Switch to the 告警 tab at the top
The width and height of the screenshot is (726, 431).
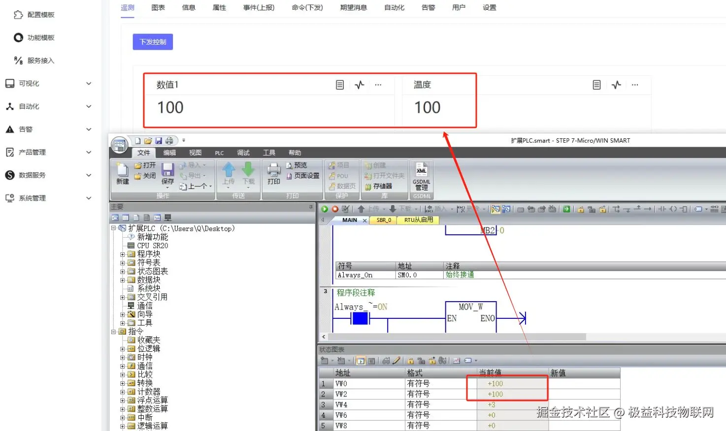[429, 7]
